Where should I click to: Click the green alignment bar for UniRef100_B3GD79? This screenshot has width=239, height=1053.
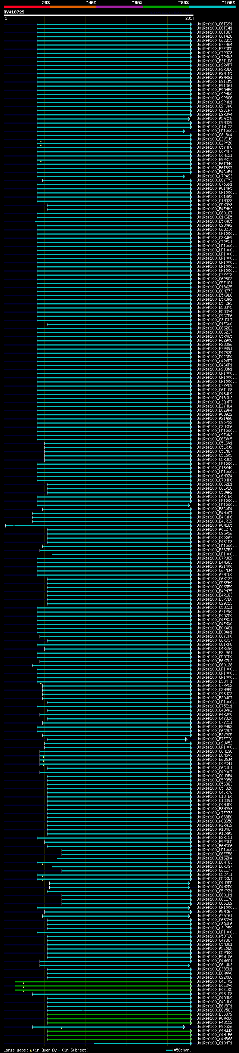(119, 1014)
